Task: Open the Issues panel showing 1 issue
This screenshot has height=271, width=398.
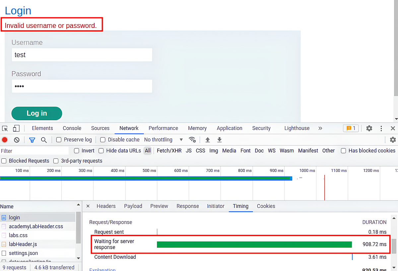Action: [x=351, y=128]
